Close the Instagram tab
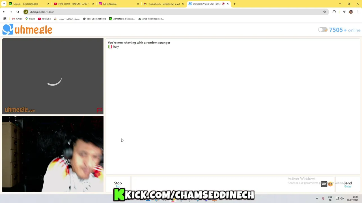The height and width of the screenshot is (203, 362). click(x=138, y=4)
